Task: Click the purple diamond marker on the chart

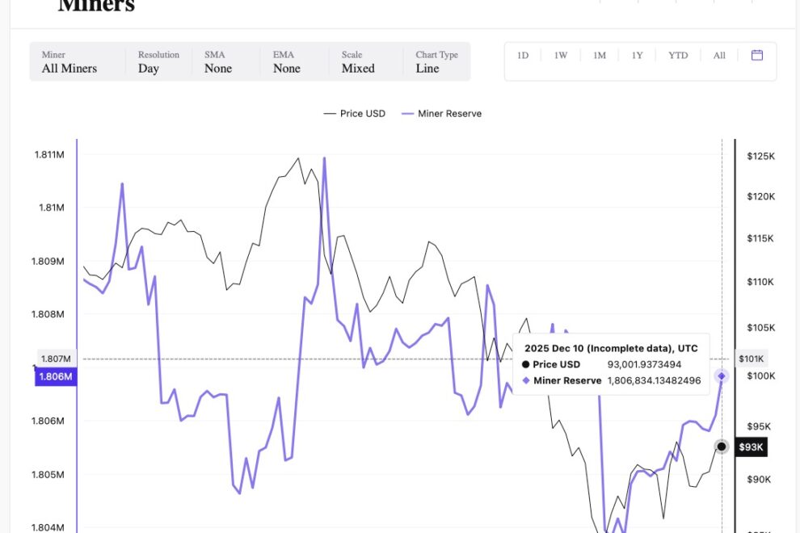Action: [x=721, y=375]
